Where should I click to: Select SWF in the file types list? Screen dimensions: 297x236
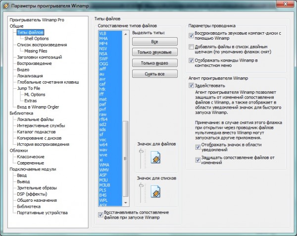[110, 59]
